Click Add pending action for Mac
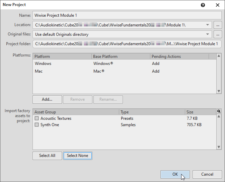225x182 pixels. [x=156, y=71]
